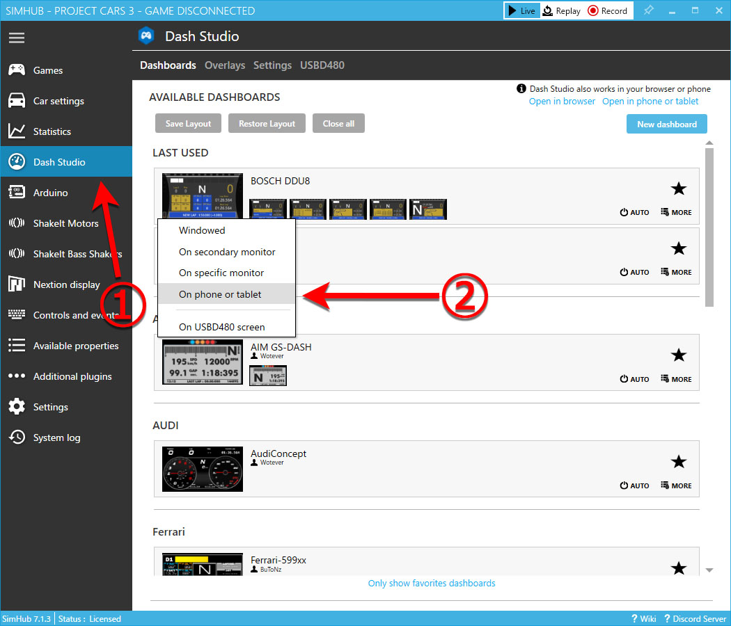Click the scrollbar down arrow

tap(709, 570)
